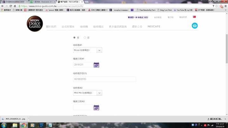The height and width of the screenshot is (128, 228).
Task: Open a new tab button
Action: (86, 2)
